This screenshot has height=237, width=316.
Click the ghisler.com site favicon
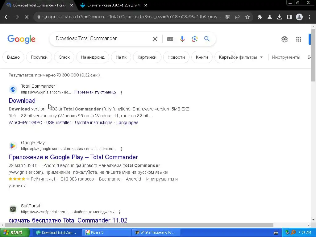(x=13, y=89)
